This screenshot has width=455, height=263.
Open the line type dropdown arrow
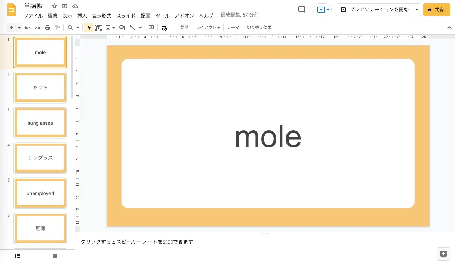(x=140, y=28)
